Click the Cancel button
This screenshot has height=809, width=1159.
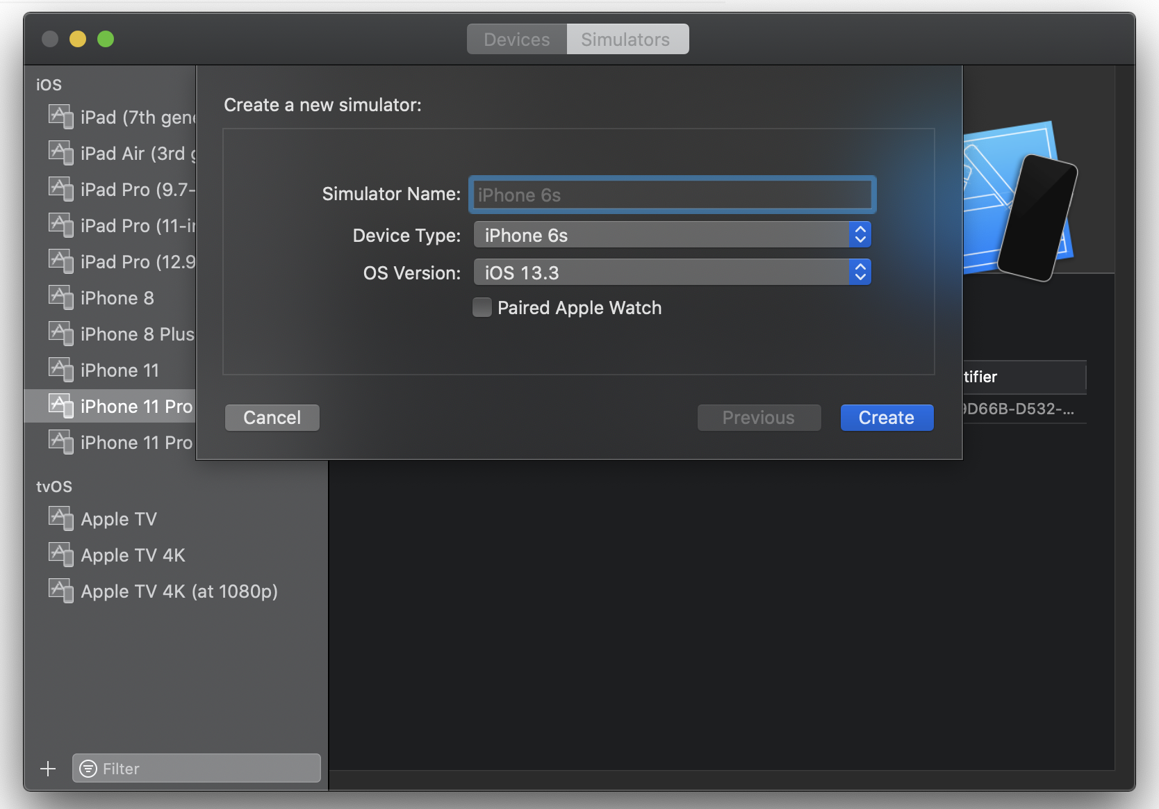[x=272, y=418]
